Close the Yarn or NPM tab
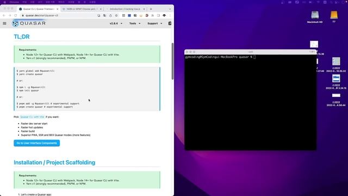This screenshot has height=196, width=348. [x=101, y=9]
